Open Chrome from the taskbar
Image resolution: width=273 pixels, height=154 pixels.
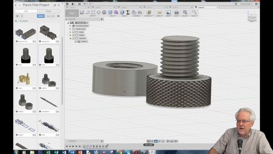pyautogui.click(x=120, y=152)
